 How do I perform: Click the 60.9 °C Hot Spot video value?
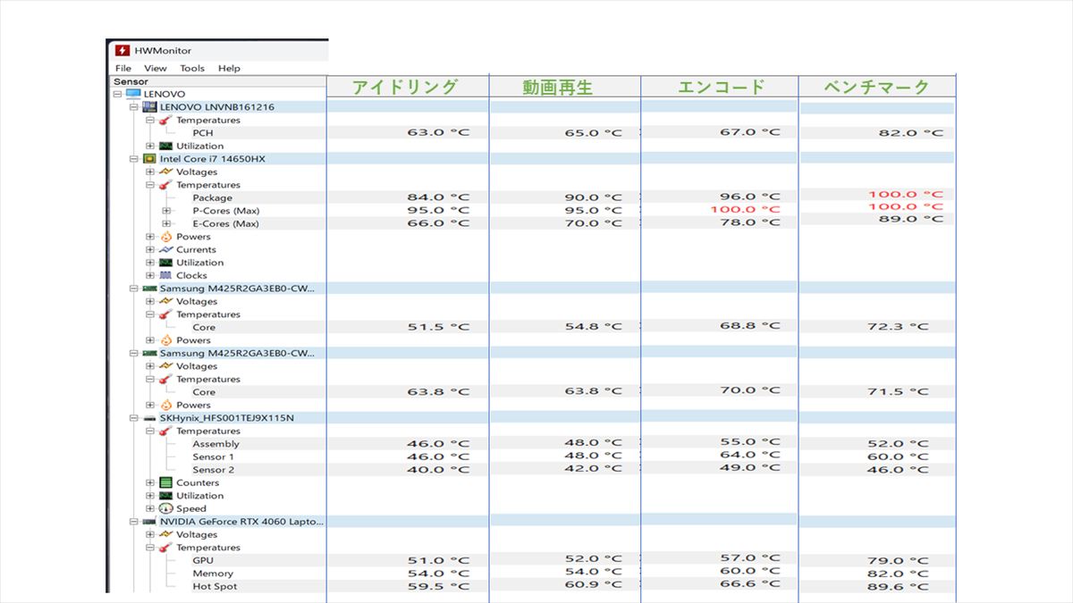593,585
